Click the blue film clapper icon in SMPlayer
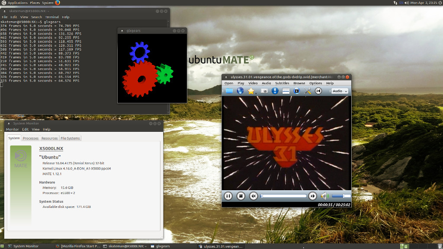The height and width of the screenshot is (249, 443). (x=296, y=91)
